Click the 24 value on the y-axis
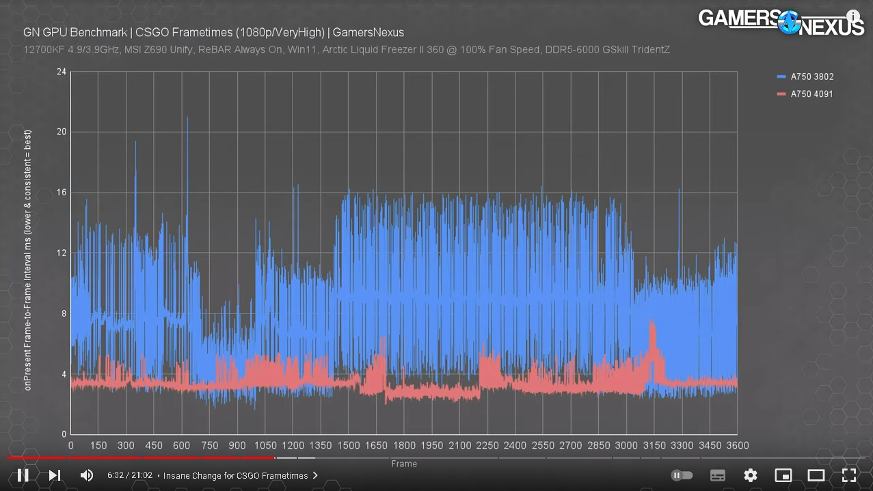Viewport: 873px width, 491px height. [x=62, y=71]
